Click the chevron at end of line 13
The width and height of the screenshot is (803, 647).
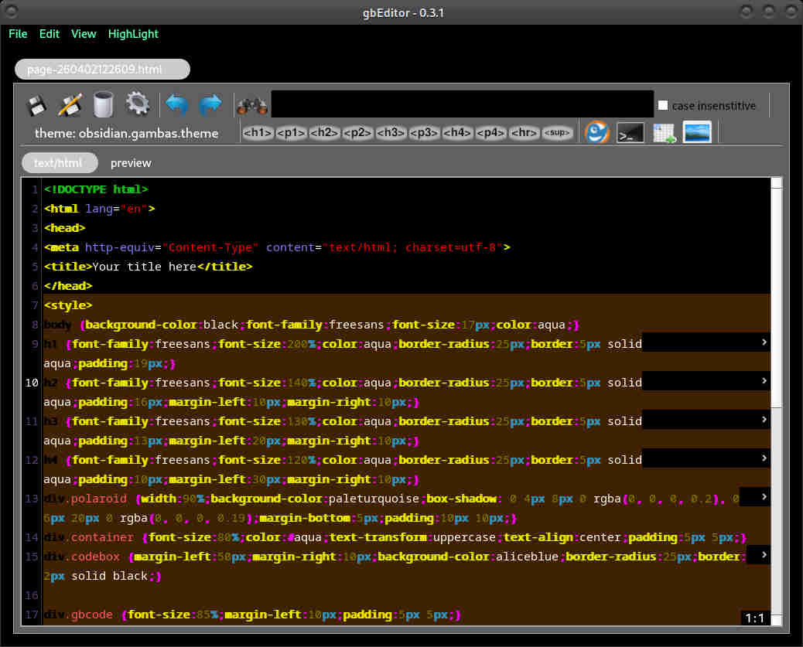coord(764,496)
